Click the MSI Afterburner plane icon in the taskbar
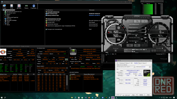The image size is (177, 99). click(116, 97)
